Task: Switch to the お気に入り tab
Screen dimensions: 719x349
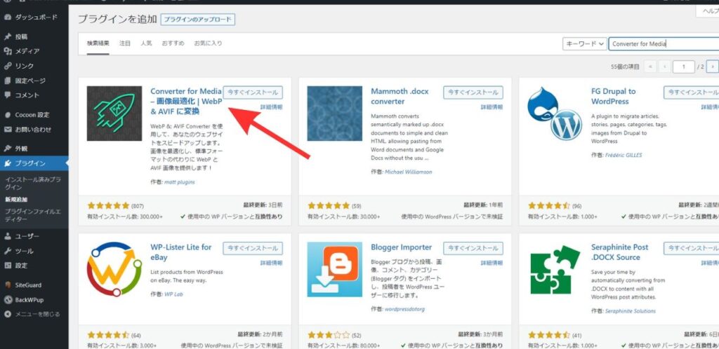Action: (208, 43)
